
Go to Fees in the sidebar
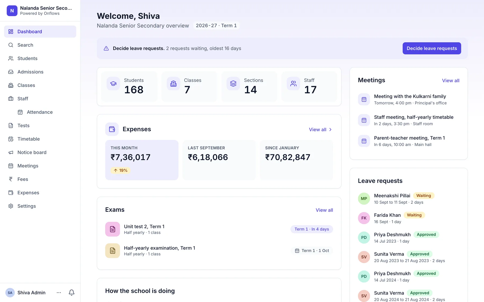[40, 179]
